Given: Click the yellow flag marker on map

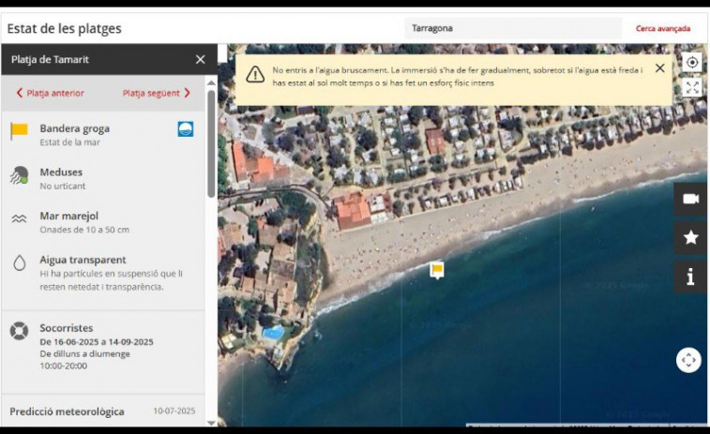Looking at the screenshot, I should (x=436, y=270).
